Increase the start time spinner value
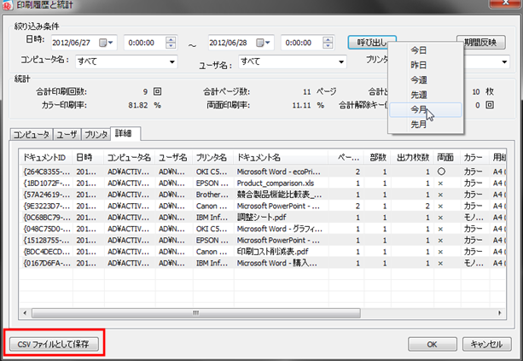 171,40
